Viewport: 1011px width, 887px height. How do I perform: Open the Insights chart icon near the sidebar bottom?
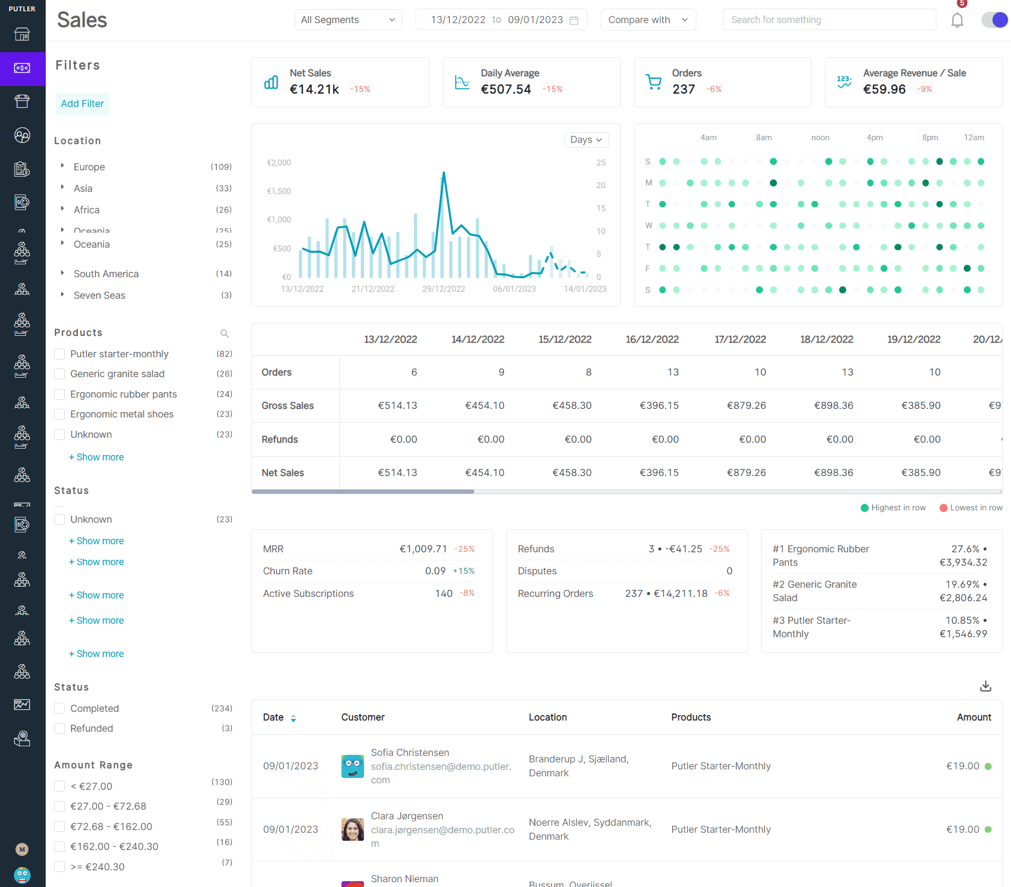[x=22, y=704]
